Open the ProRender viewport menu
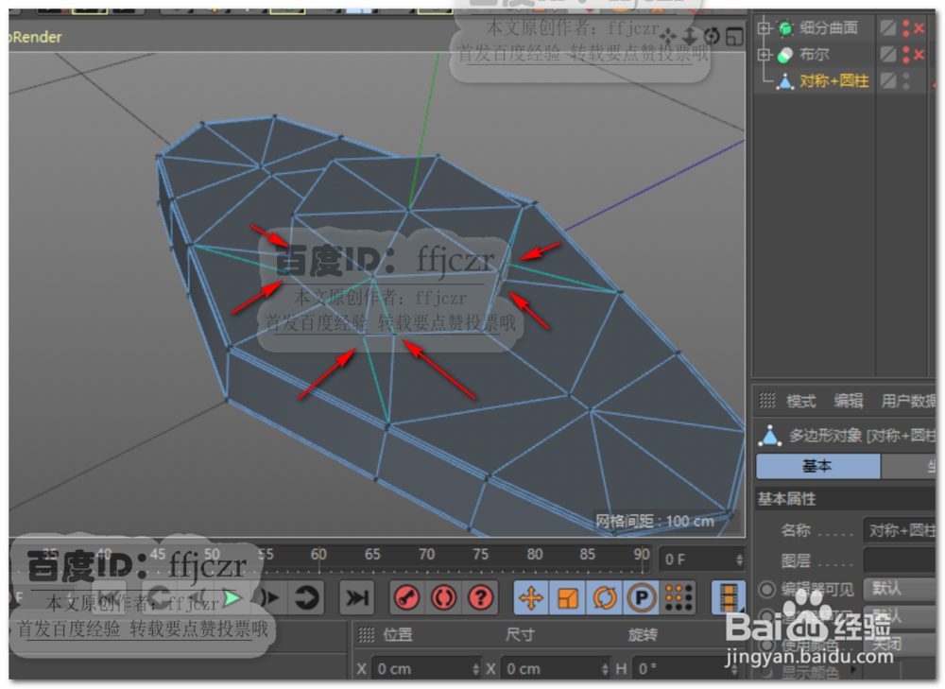The width and height of the screenshot is (945, 689). click(x=35, y=37)
